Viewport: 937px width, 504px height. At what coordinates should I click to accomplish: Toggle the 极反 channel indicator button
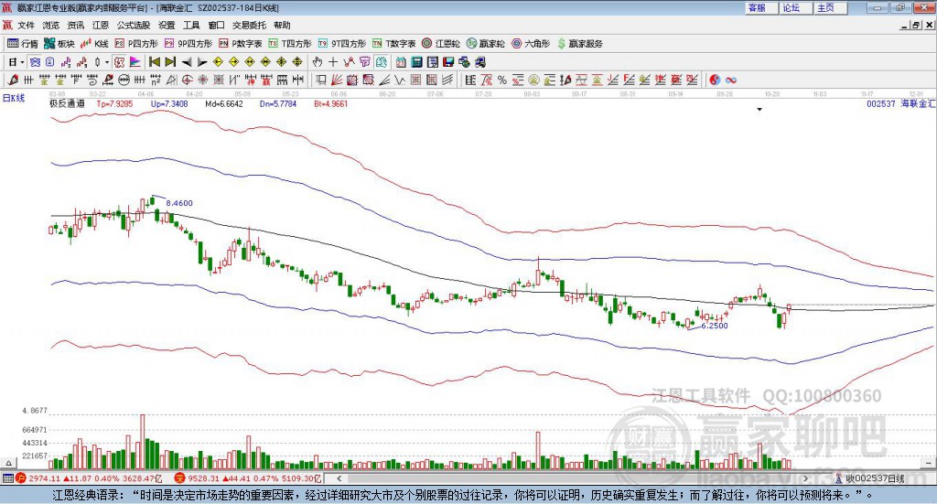[x=120, y=61]
